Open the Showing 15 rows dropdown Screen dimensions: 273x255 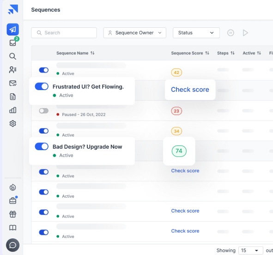pos(250,250)
